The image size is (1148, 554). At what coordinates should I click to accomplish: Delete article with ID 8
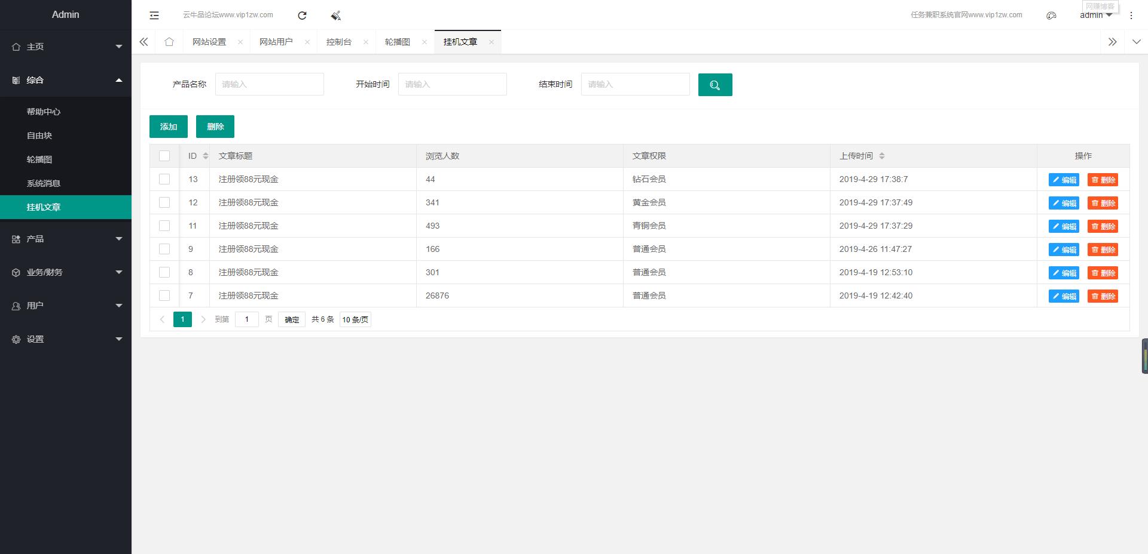1103,273
